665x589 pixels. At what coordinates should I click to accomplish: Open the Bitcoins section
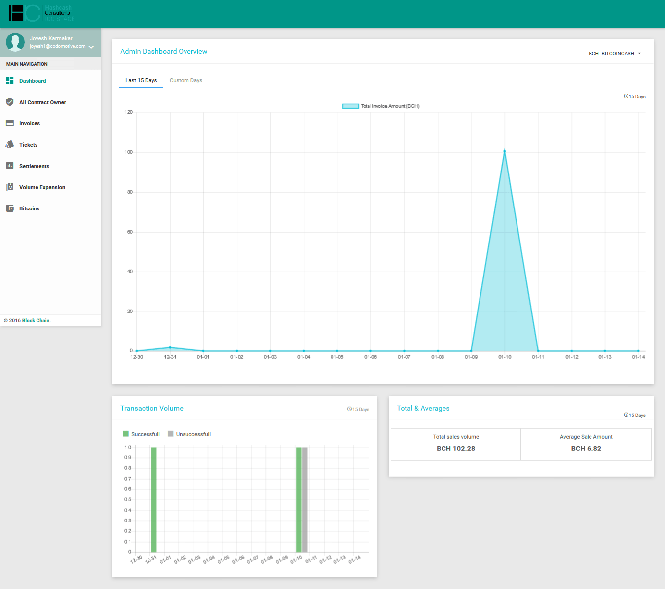click(29, 208)
